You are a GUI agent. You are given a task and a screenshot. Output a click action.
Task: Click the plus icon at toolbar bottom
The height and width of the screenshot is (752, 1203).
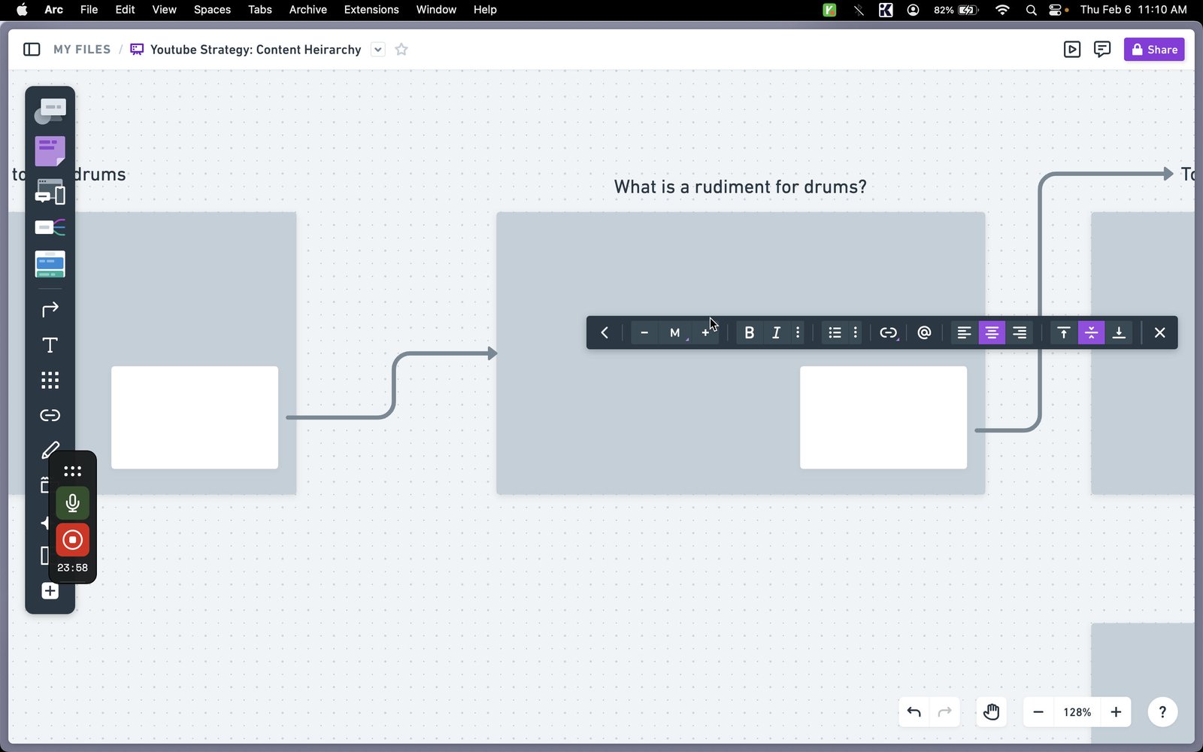(50, 591)
